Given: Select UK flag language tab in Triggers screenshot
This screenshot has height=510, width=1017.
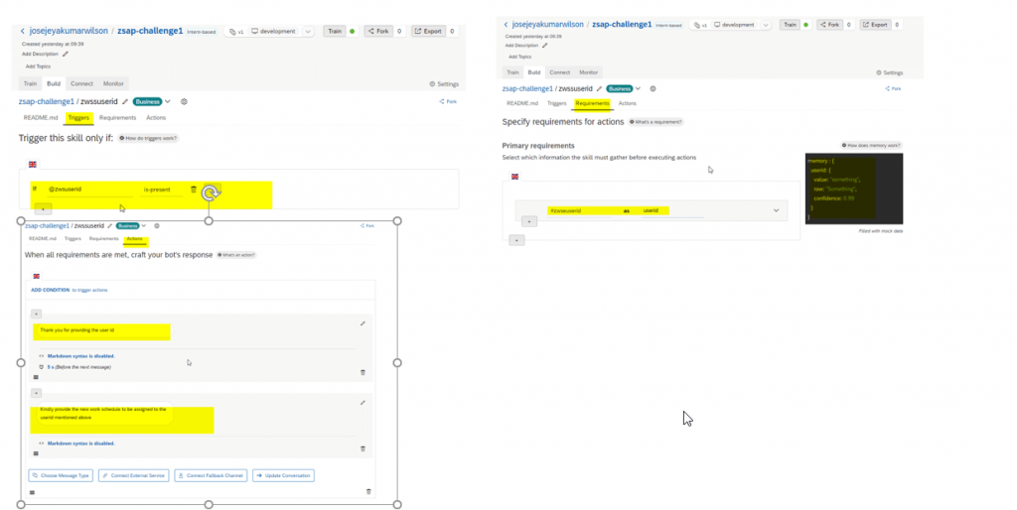Looking at the screenshot, I should point(33,165).
